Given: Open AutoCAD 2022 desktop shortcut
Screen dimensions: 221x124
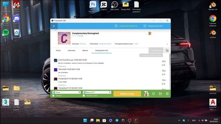Looking at the screenshot, I should click(x=213, y=104).
